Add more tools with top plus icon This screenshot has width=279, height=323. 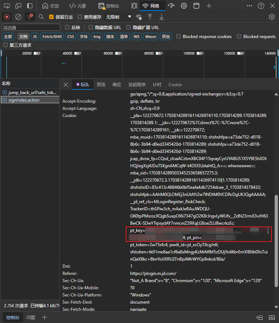pyautogui.click(x=209, y=6)
